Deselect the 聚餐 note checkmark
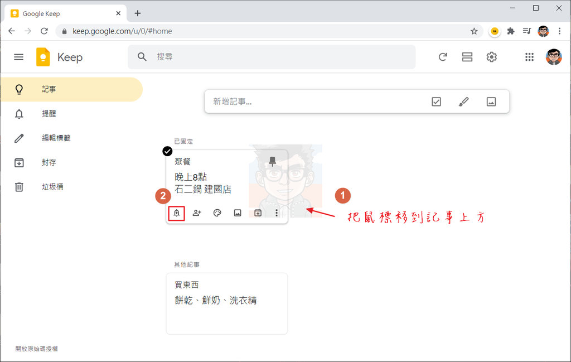 click(x=167, y=151)
